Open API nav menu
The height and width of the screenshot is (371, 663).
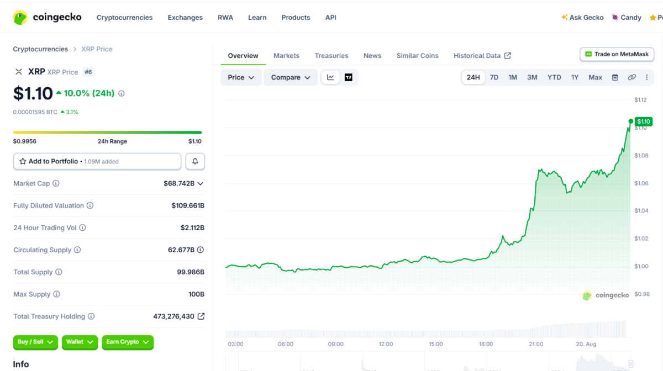(331, 18)
